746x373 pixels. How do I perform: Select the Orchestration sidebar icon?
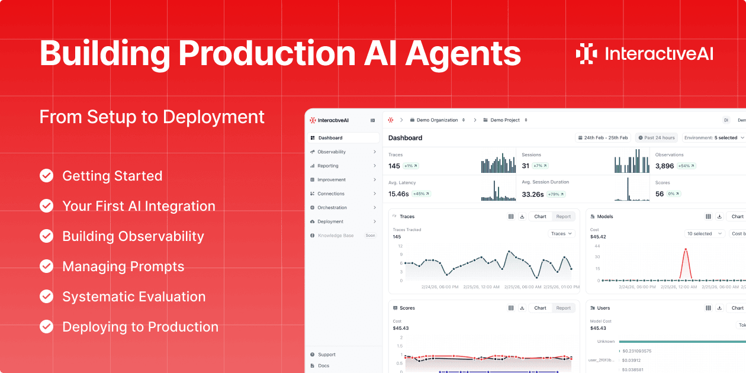point(312,207)
